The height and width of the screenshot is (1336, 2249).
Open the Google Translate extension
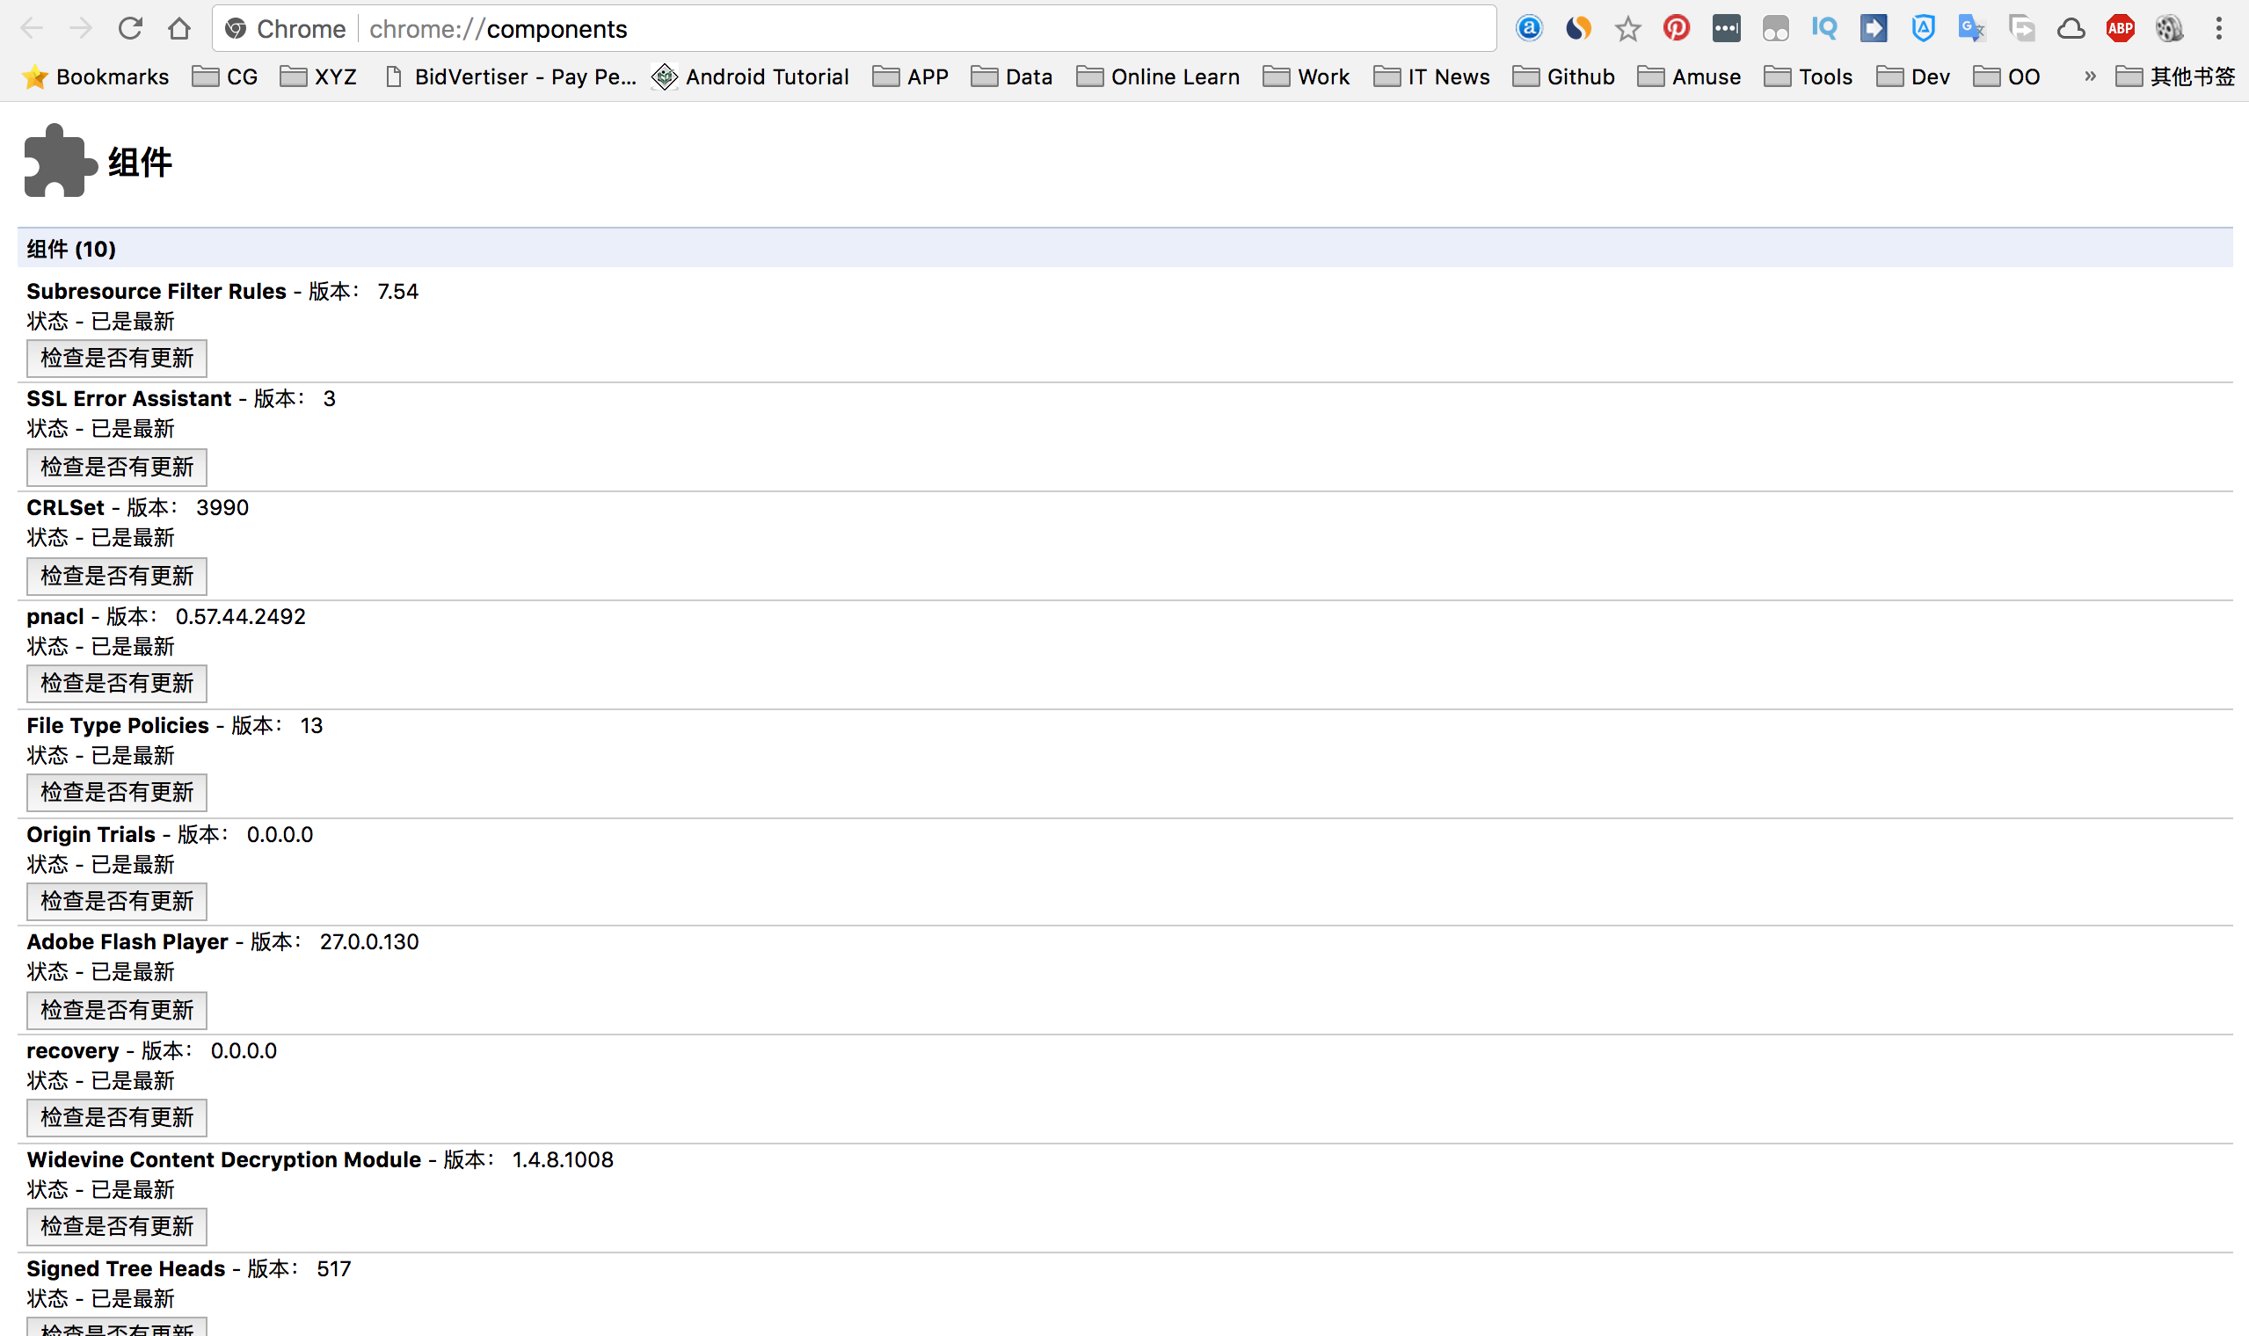(x=1972, y=29)
